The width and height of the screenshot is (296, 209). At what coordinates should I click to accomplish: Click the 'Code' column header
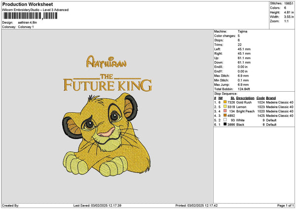(260, 98)
